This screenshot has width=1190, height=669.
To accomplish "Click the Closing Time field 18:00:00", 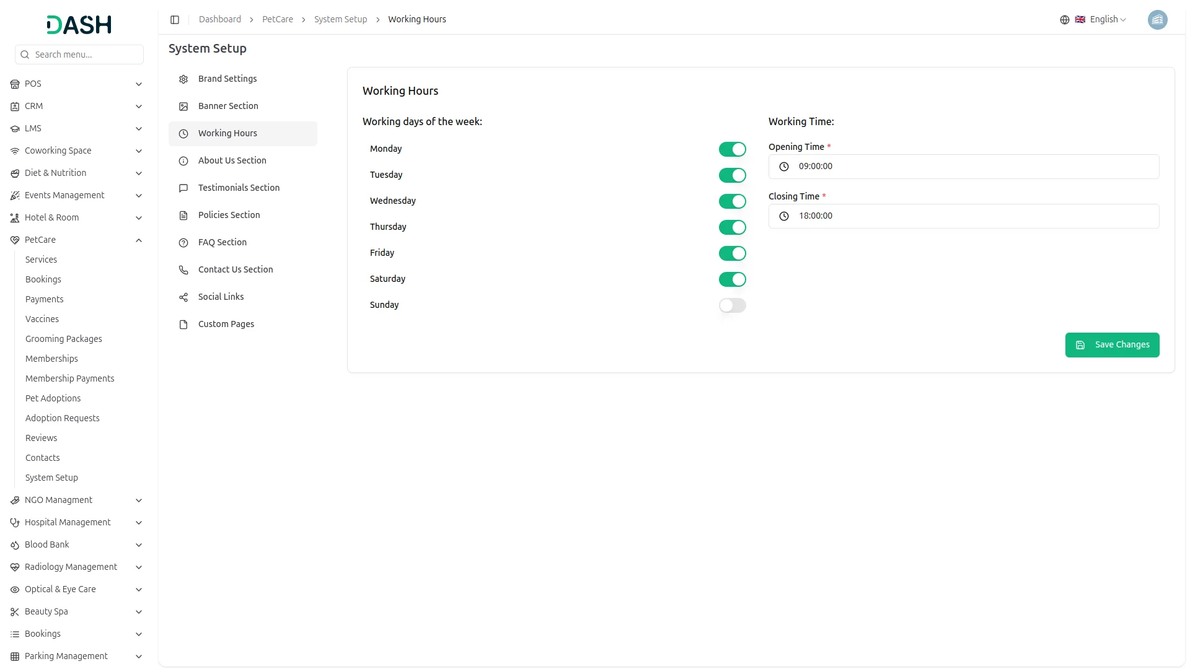I will 964,216.
